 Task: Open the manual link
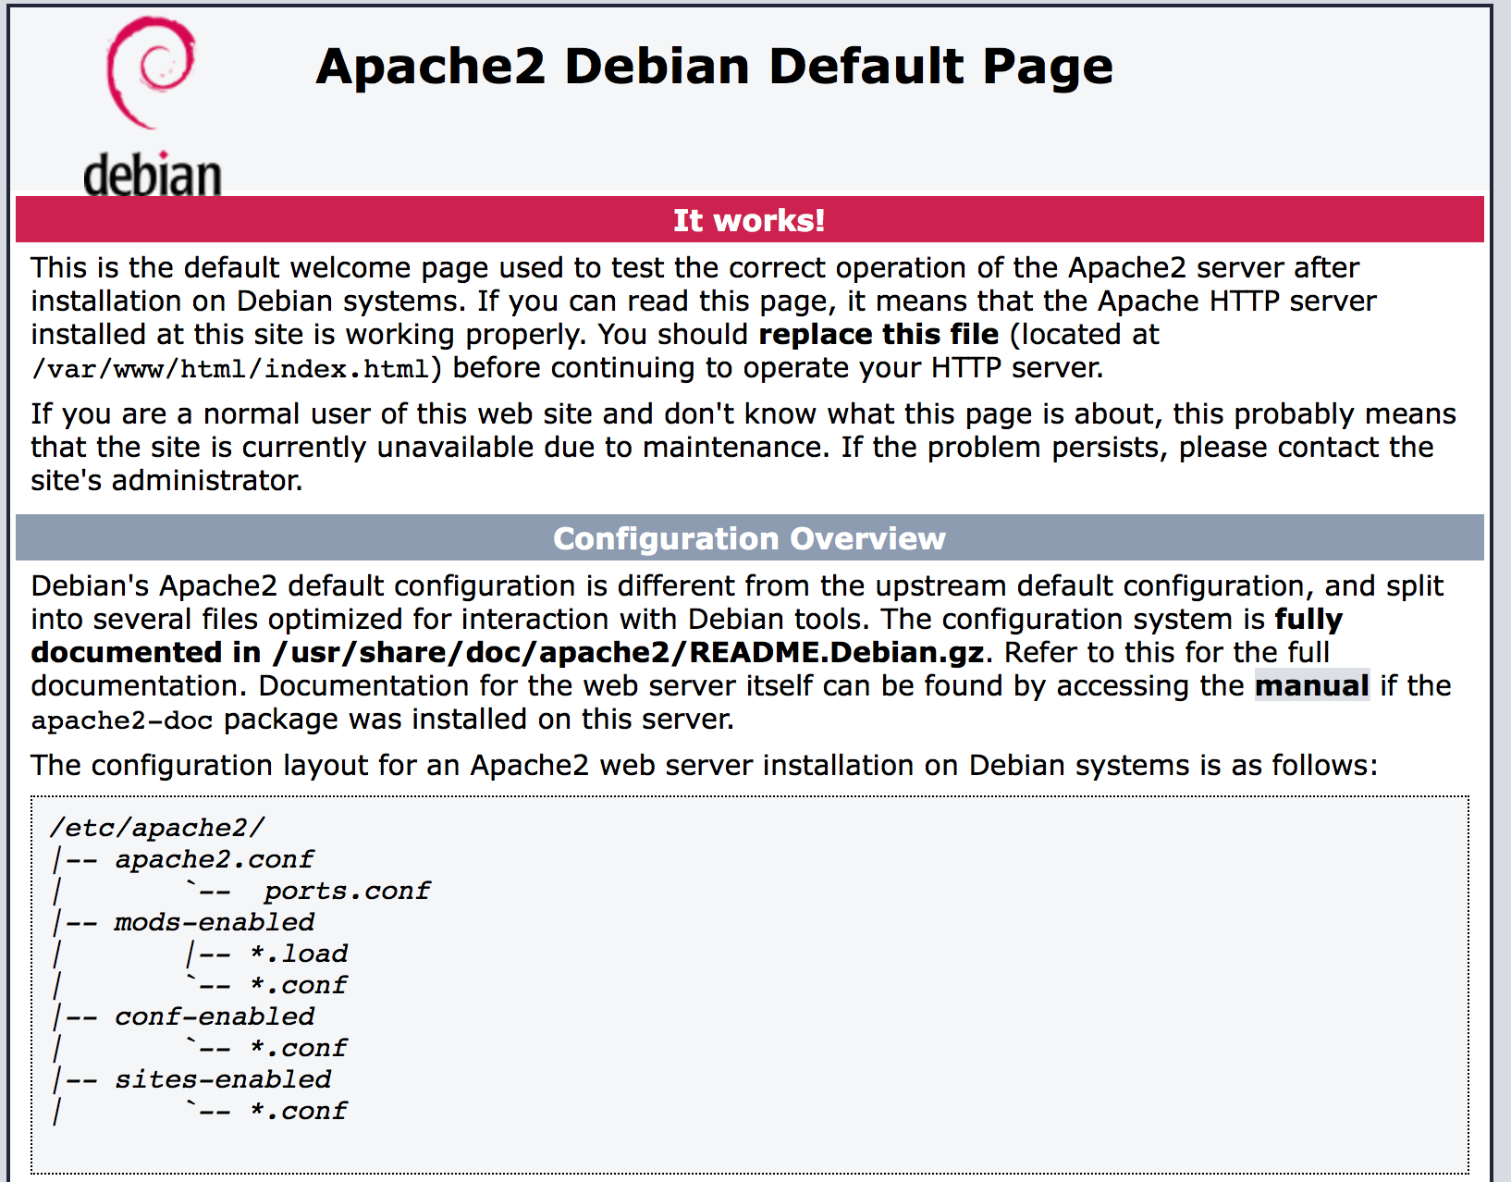[x=1310, y=685]
